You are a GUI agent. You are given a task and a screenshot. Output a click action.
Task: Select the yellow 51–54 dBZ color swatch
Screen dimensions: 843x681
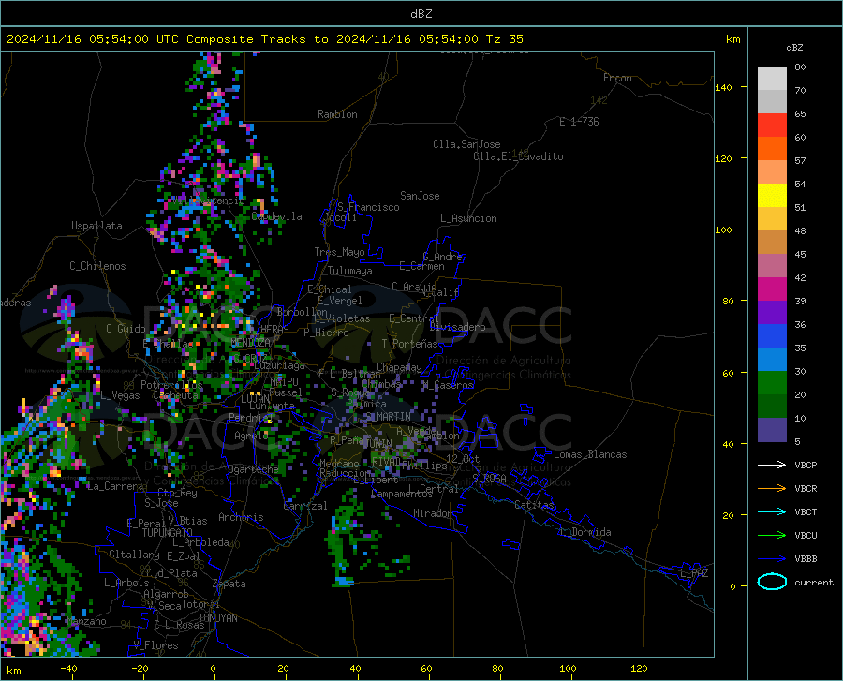point(772,196)
